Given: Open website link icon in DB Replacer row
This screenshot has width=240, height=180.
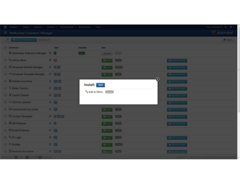Looking at the screenshot, I should click(x=50, y=123).
